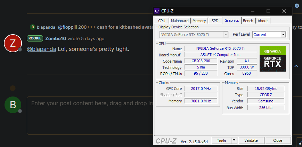302x147 pixels.
Task: Click the 256 bits bus width value
Action: click(x=266, y=108)
